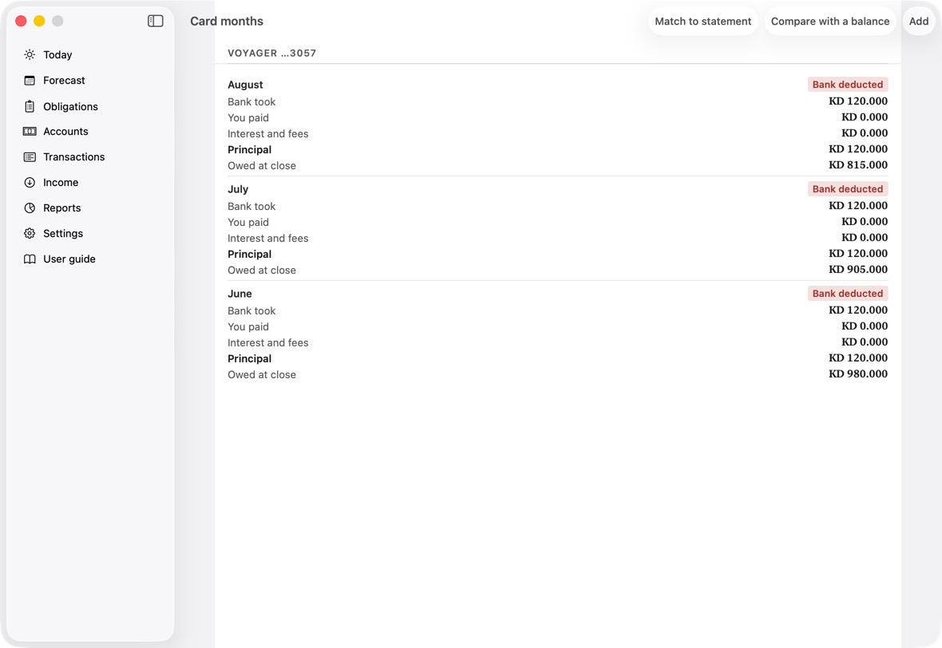Click July's Owed at close label

(x=262, y=271)
